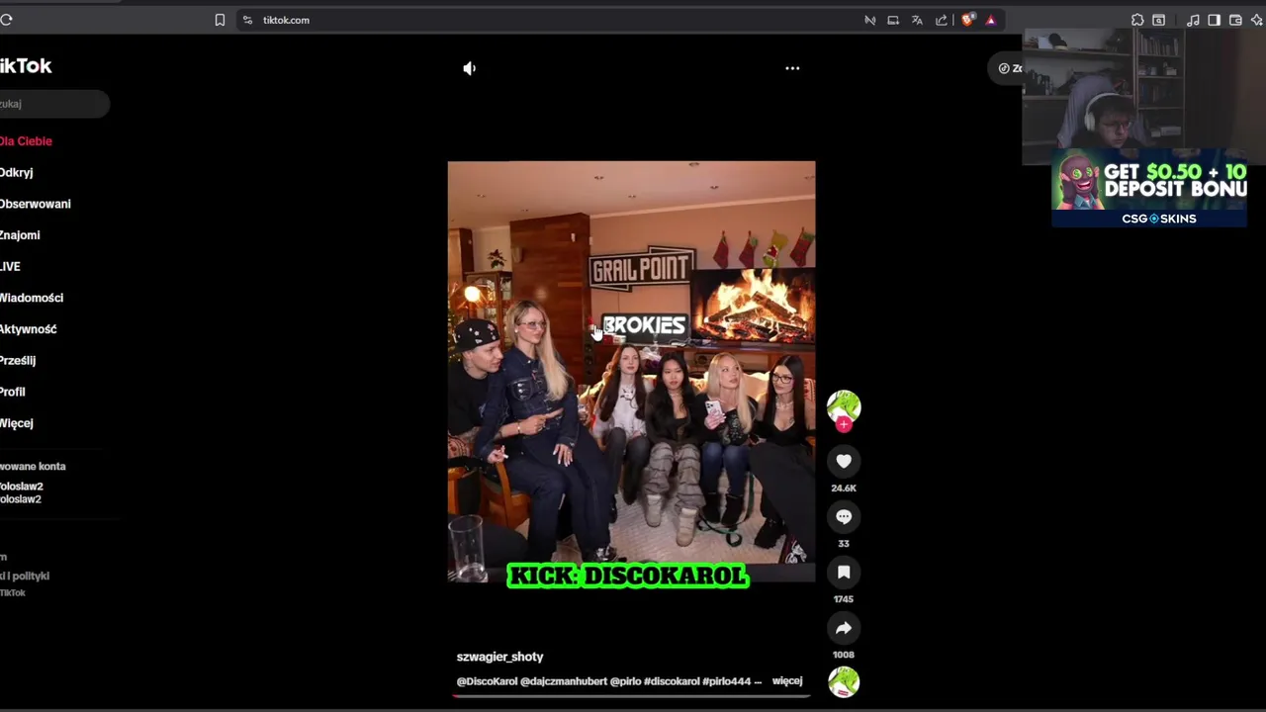Open the Leo AI sparkle icon
This screenshot has width=1266, height=712.
pyautogui.click(x=1257, y=20)
